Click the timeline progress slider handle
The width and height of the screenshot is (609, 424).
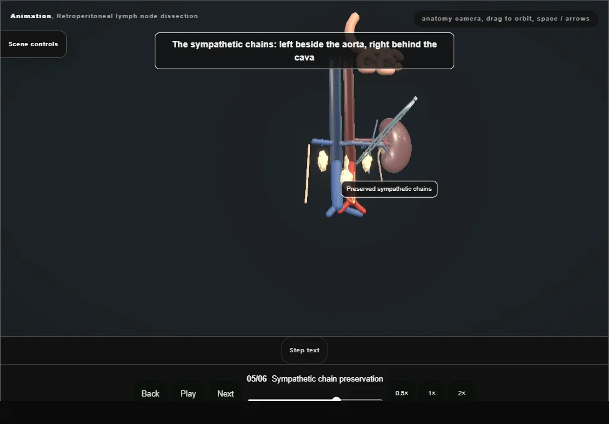tap(336, 399)
